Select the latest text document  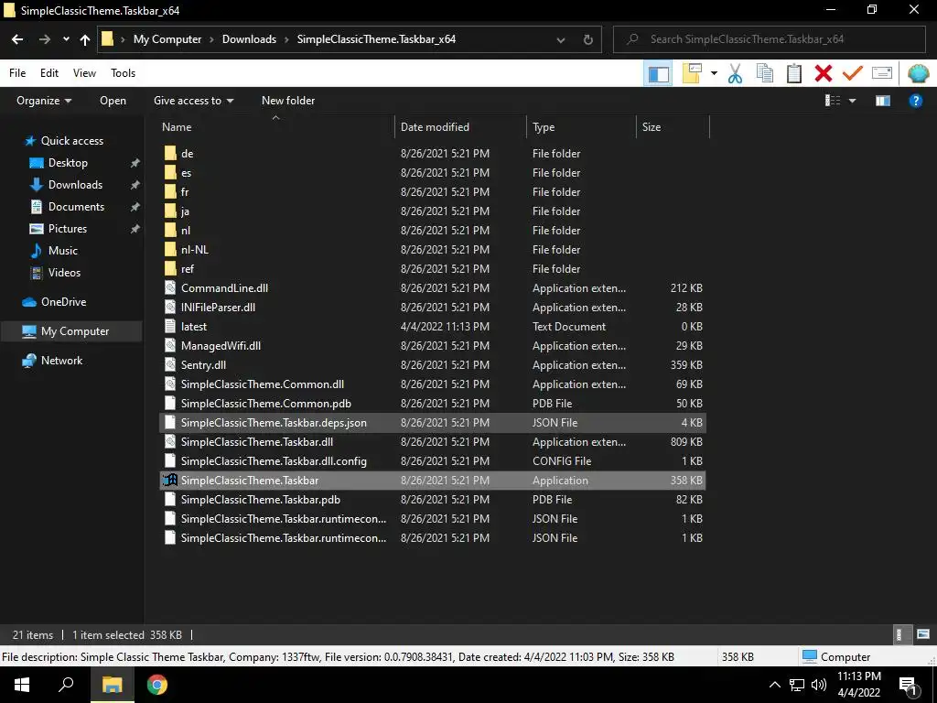[194, 327]
